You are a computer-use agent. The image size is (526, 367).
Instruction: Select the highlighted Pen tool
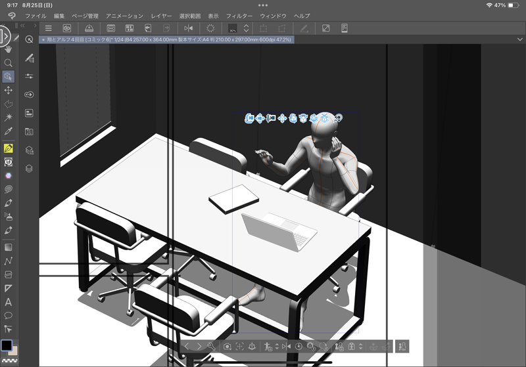[x=9, y=148]
